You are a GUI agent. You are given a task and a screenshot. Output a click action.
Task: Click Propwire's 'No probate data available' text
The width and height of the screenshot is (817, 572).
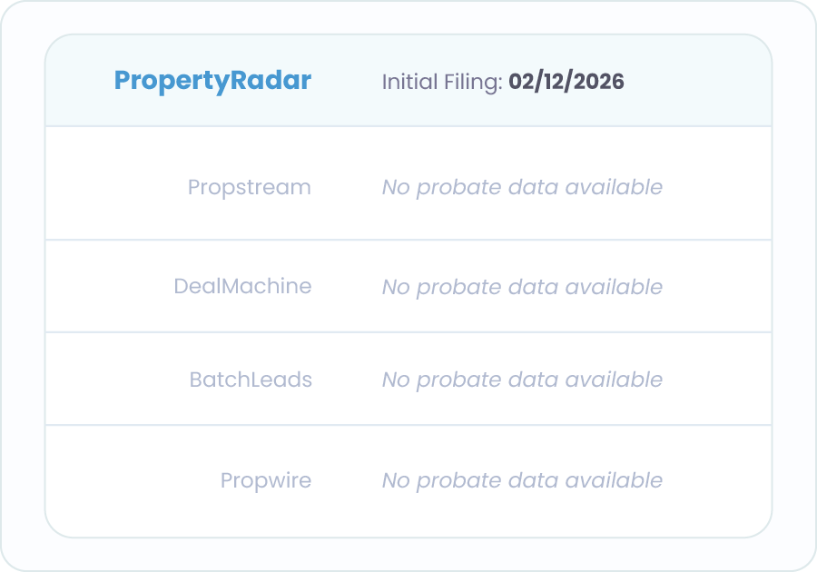tap(522, 480)
